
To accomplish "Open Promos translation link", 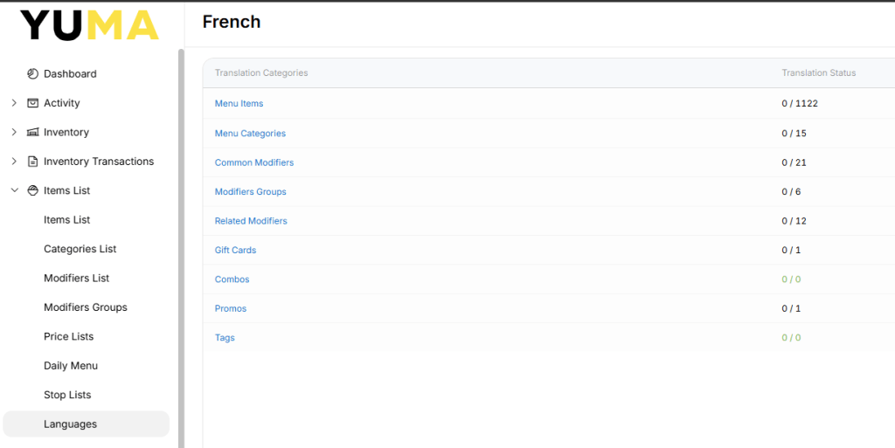I will coord(231,308).
